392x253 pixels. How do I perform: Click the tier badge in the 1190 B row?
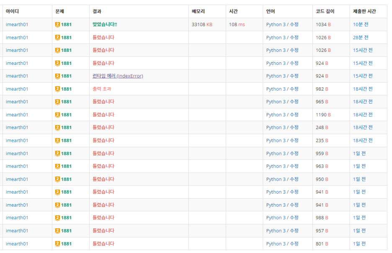pyautogui.click(x=57, y=115)
